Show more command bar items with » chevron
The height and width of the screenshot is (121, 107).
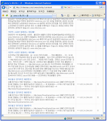[104, 14]
